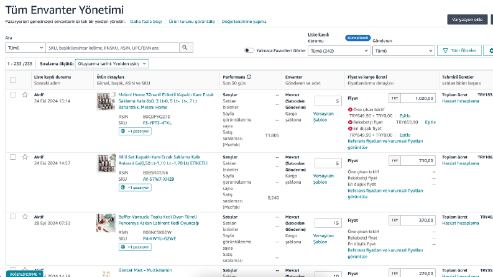
Task: Open Hasılat hesaplama for Meleni Home row
Action: (x=460, y=101)
